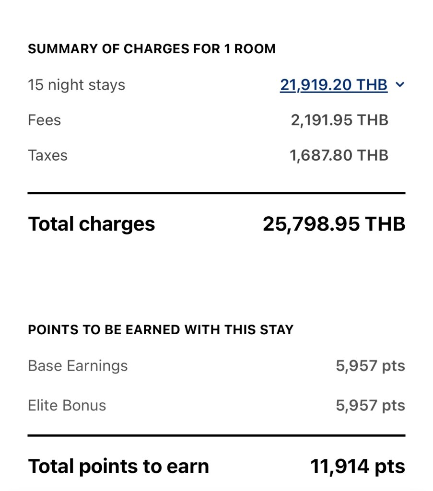Select the Total charges label
Viewport: 433px width, 491px height.
(x=91, y=224)
